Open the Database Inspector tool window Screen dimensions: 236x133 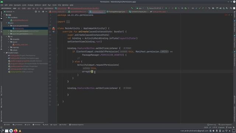coord(76,125)
